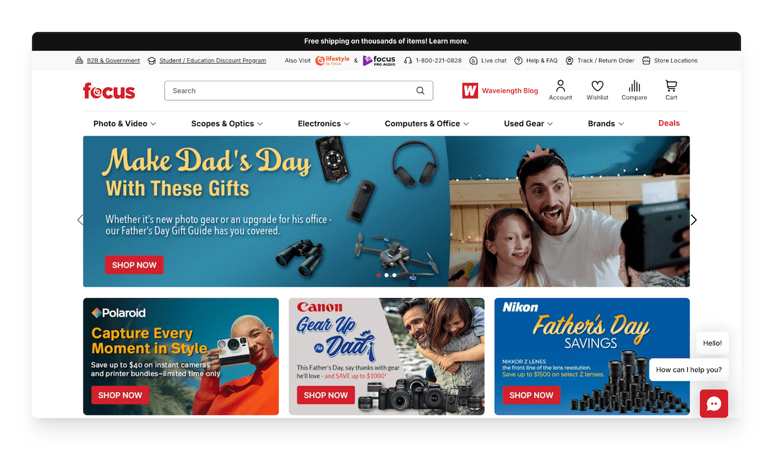The height and width of the screenshot is (450, 773).
Task: Click Shop Now on Canon card
Action: pos(326,395)
